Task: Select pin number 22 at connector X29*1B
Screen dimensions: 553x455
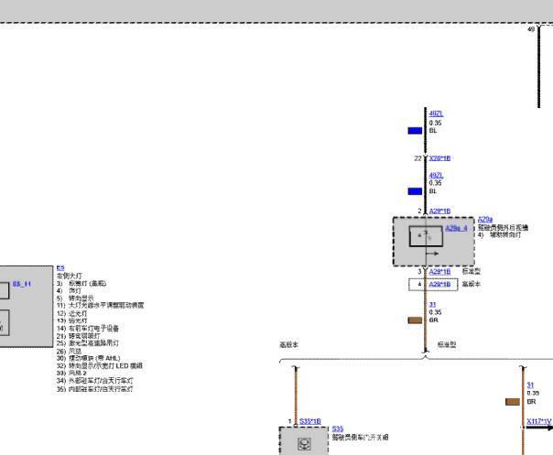Action: [x=417, y=158]
